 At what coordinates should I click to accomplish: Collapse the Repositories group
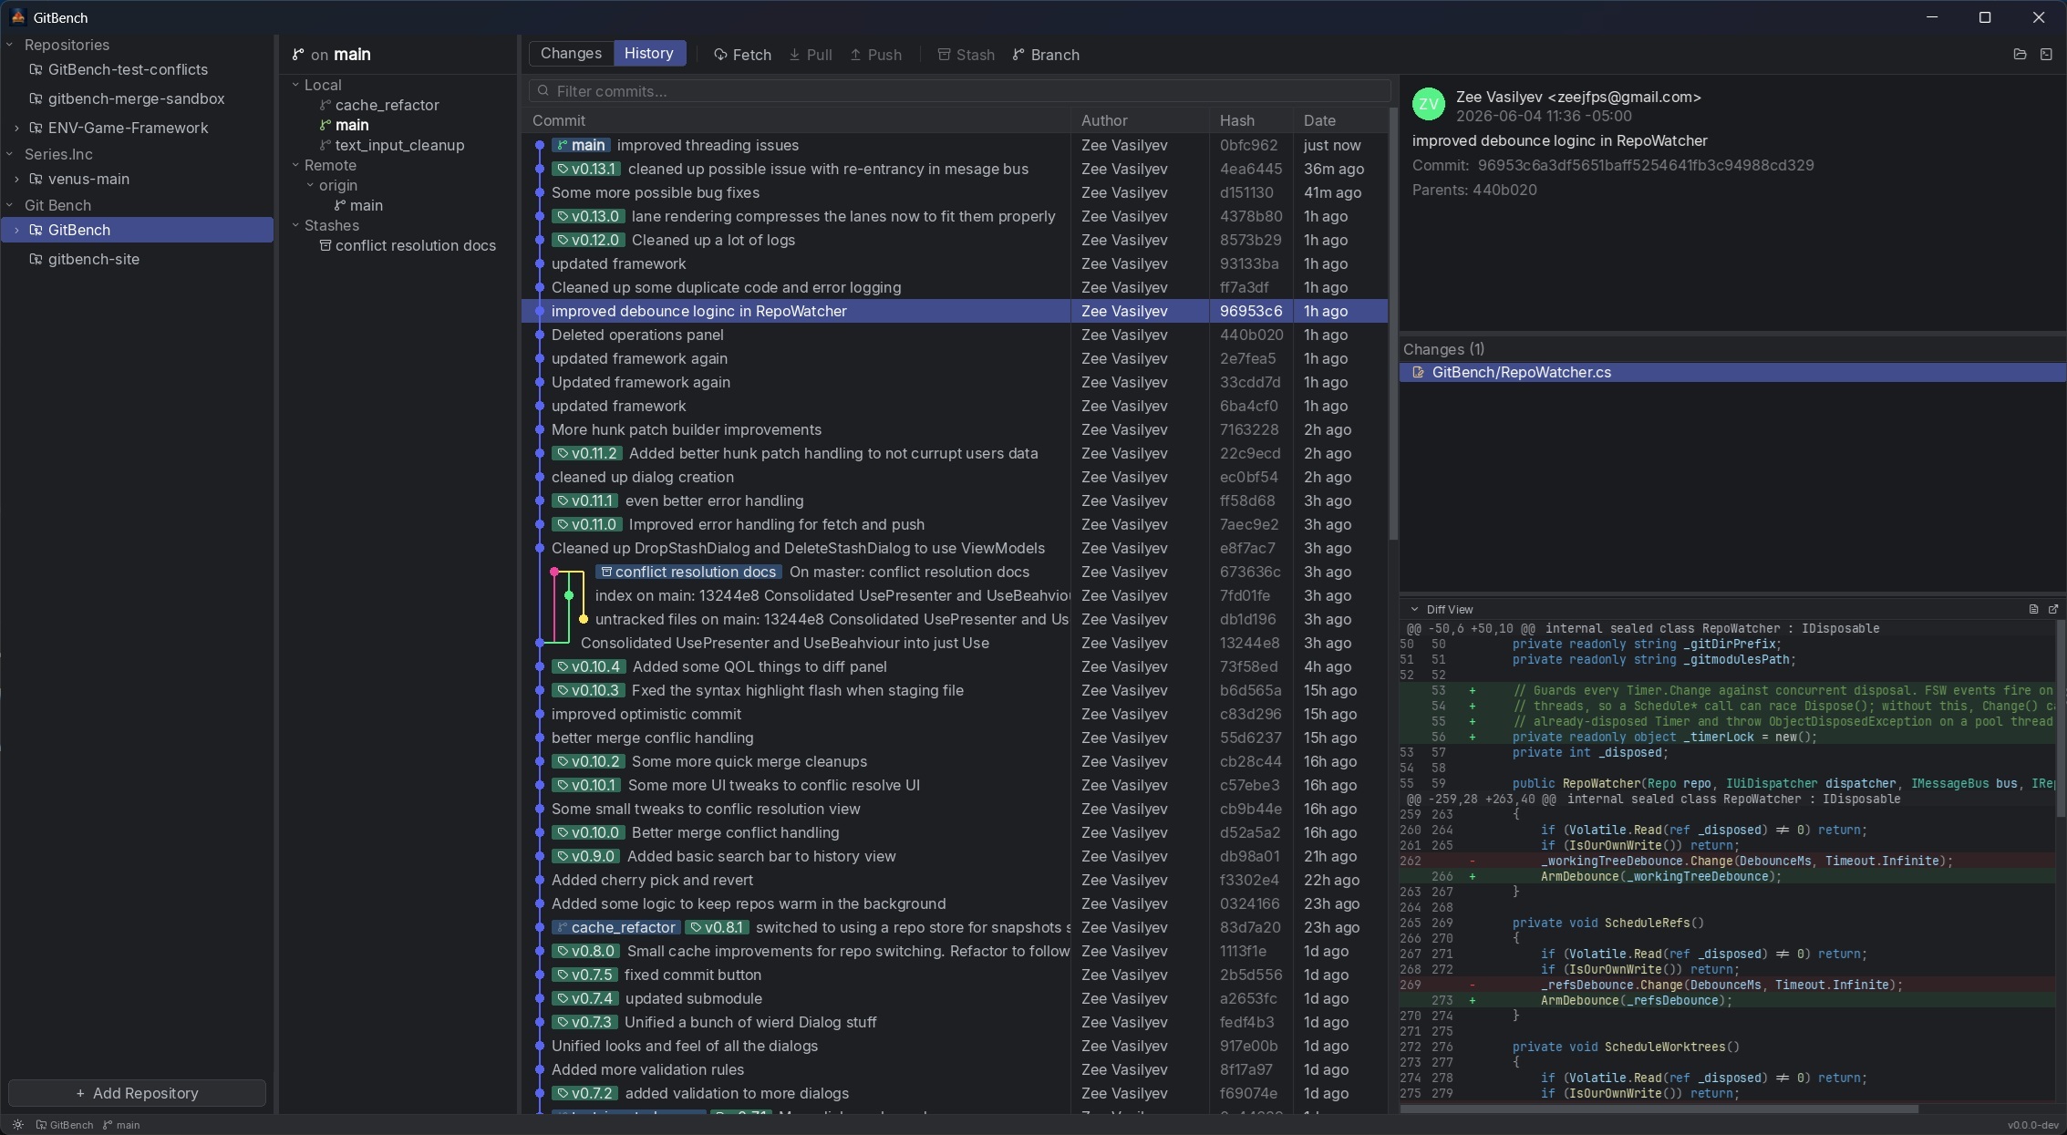[10, 45]
